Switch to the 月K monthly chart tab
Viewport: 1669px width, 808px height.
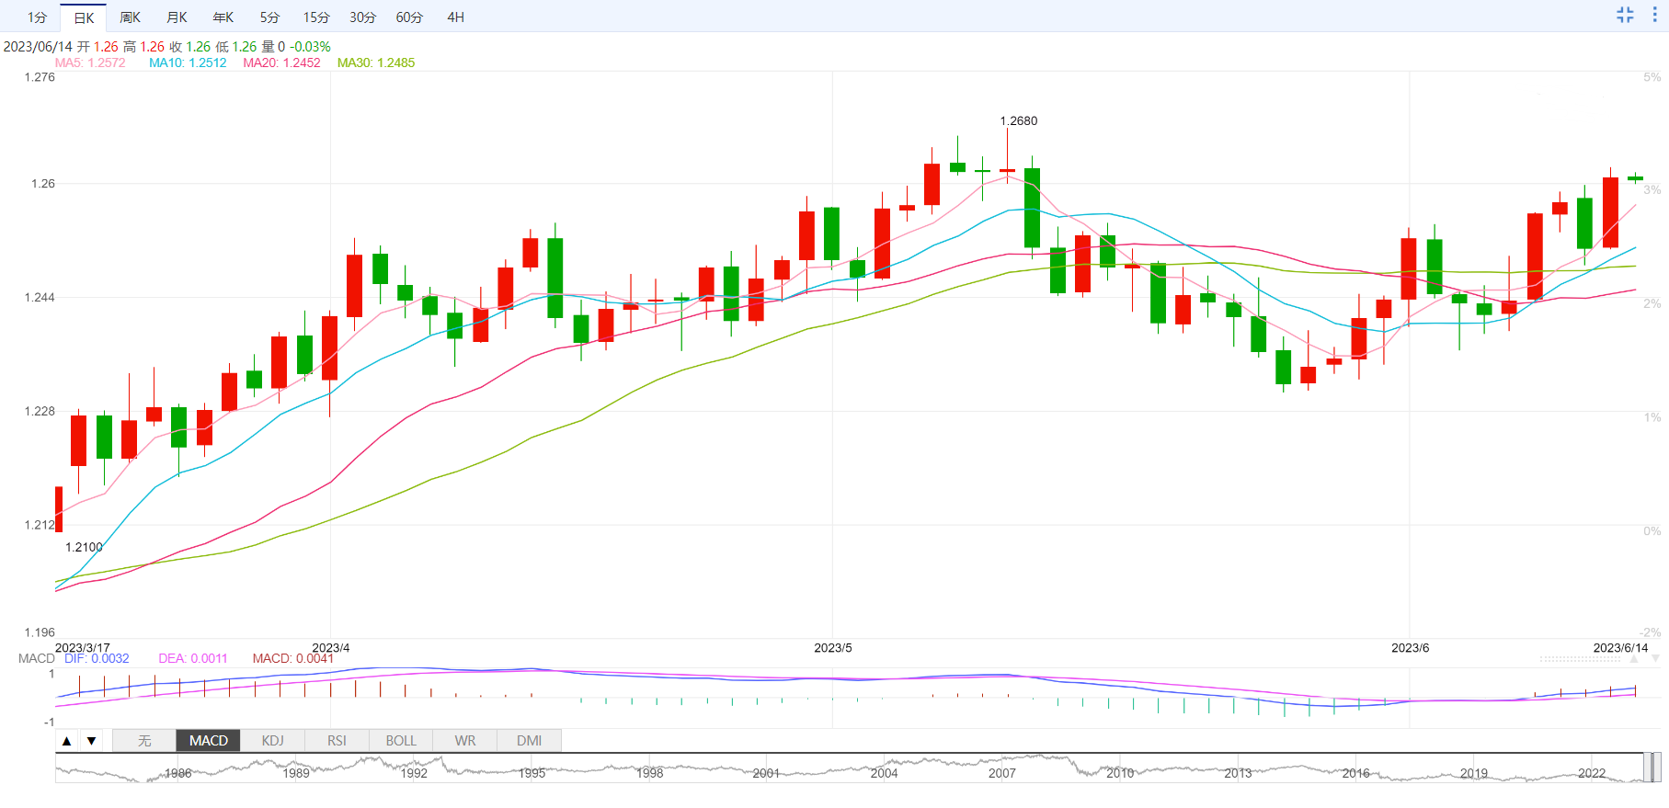(177, 17)
